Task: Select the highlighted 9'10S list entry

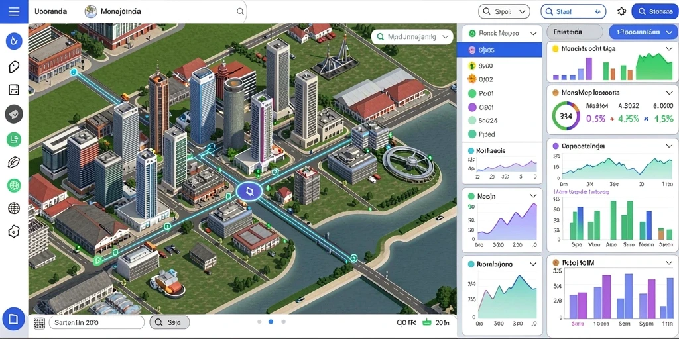Action: [499, 50]
